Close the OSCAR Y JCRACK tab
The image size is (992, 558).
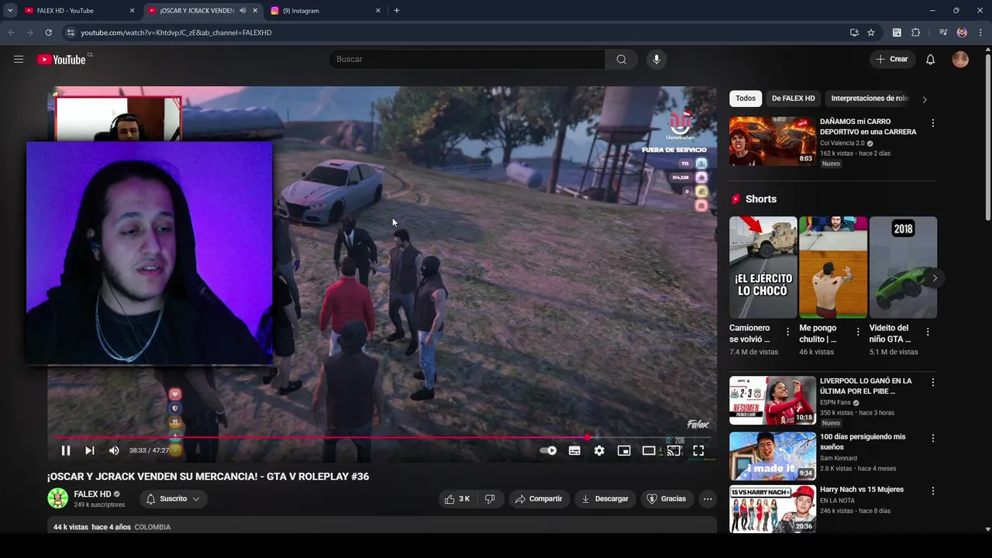tap(255, 11)
